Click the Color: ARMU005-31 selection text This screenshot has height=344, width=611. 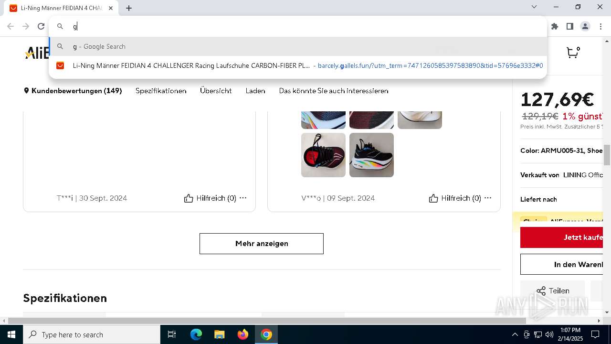(562, 150)
